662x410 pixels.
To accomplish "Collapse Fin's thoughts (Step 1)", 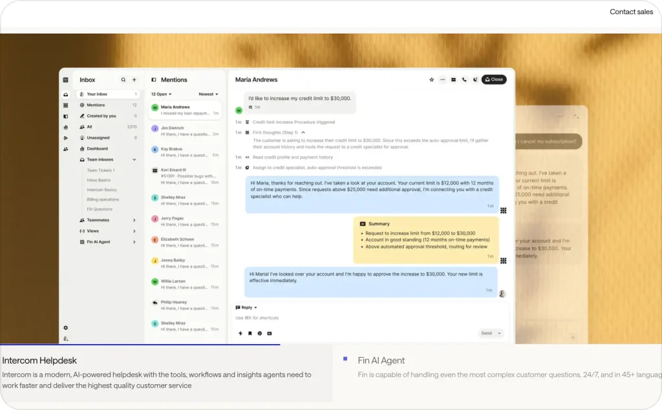I will click(303, 132).
